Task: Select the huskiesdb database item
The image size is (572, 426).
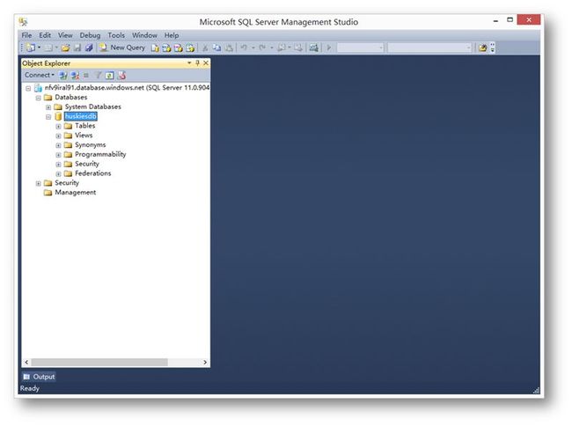Action: coord(81,116)
